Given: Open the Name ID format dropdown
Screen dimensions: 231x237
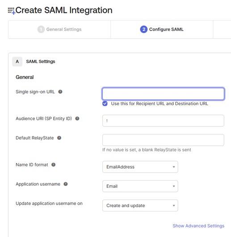Looking at the screenshot, I should coord(140,167).
